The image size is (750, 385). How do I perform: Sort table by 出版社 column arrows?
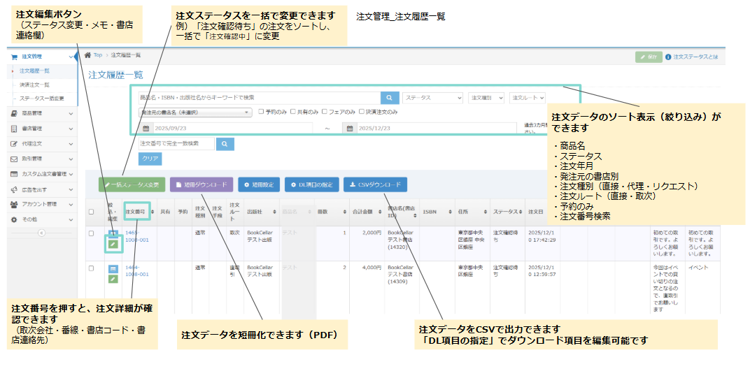click(x=274, y=212)
